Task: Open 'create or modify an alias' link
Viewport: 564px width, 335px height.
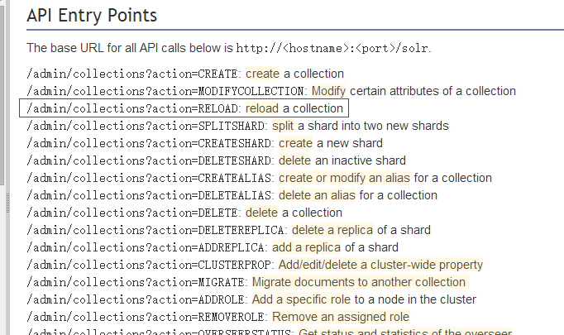Action: pyautogui.click(x=344, y=178)
